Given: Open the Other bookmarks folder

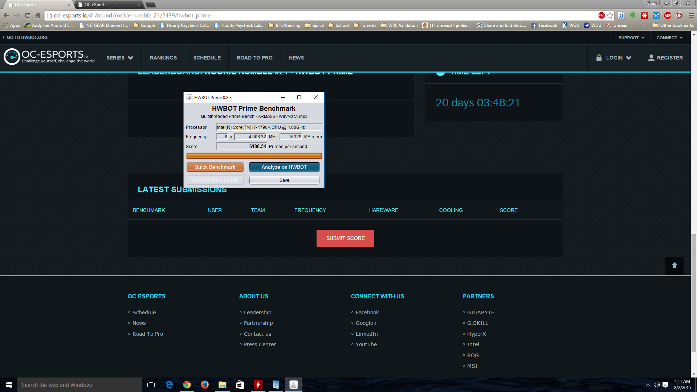Looking at the screenshot, I should tap(673, 25).
